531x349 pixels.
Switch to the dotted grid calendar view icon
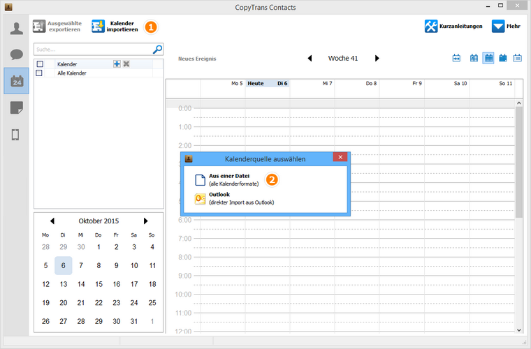click(x=474, y=58)
